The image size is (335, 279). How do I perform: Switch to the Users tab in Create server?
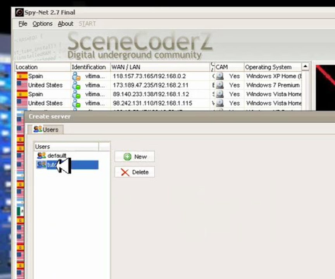click(46, 129)
